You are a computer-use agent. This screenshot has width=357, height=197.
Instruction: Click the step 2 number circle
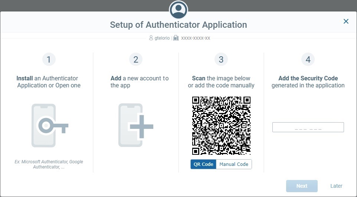135,59
